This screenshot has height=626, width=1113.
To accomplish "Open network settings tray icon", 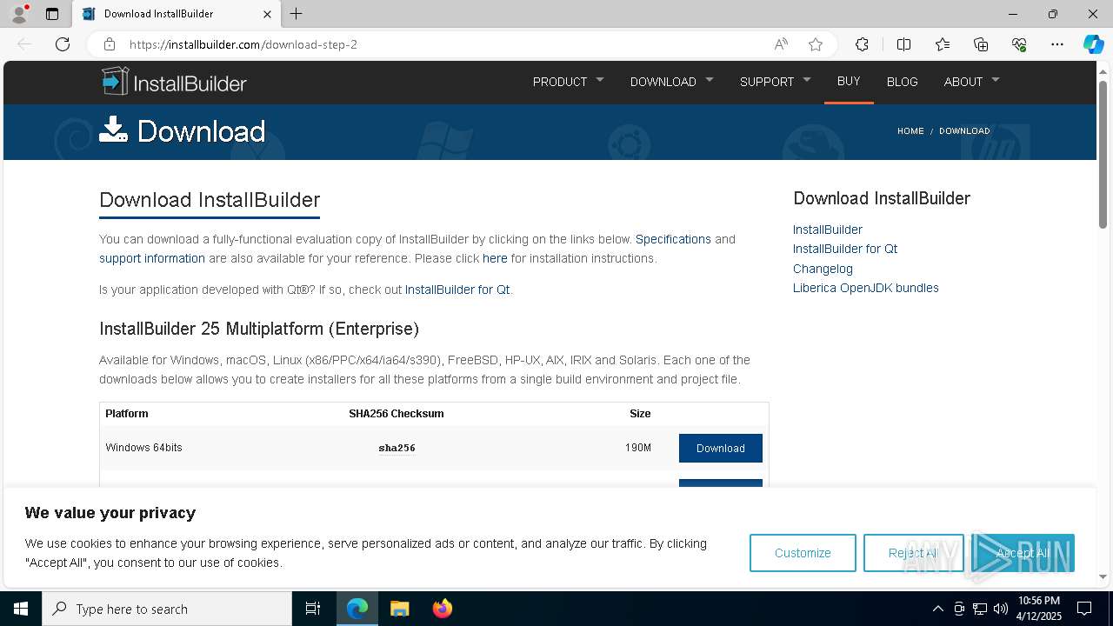I will click(x=980, y=609).
